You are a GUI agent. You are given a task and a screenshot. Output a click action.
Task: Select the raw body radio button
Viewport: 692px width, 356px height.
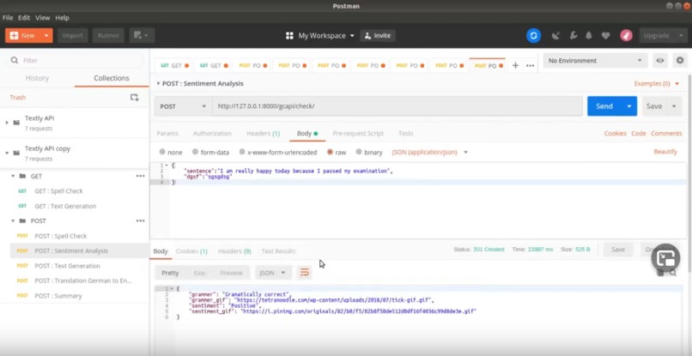330,152
